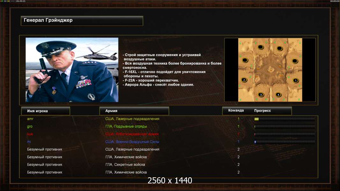Click start position 2 on the minimap
The height and width of the screenshot is (191, 340).
[244, 80]
